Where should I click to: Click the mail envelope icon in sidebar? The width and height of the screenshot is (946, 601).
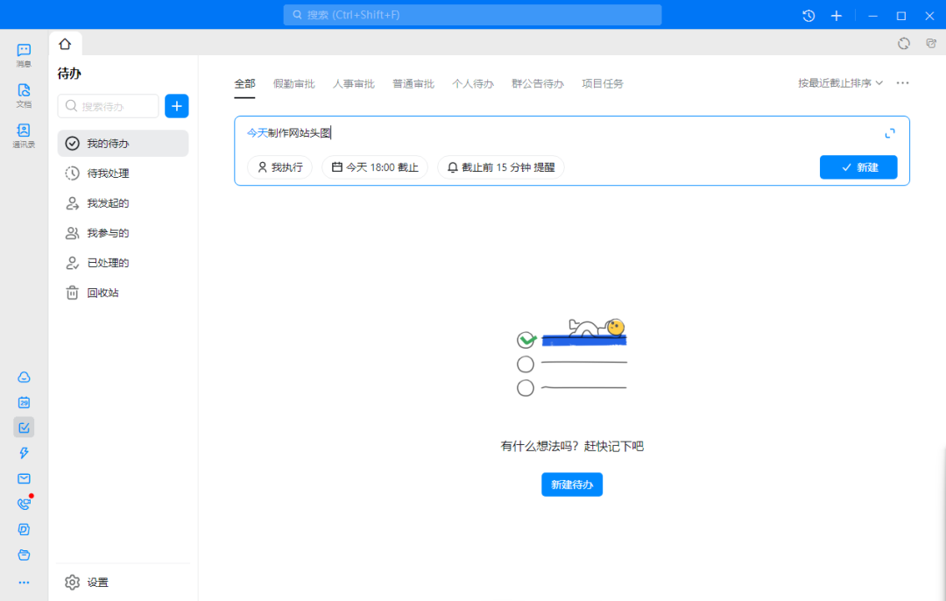24,478
